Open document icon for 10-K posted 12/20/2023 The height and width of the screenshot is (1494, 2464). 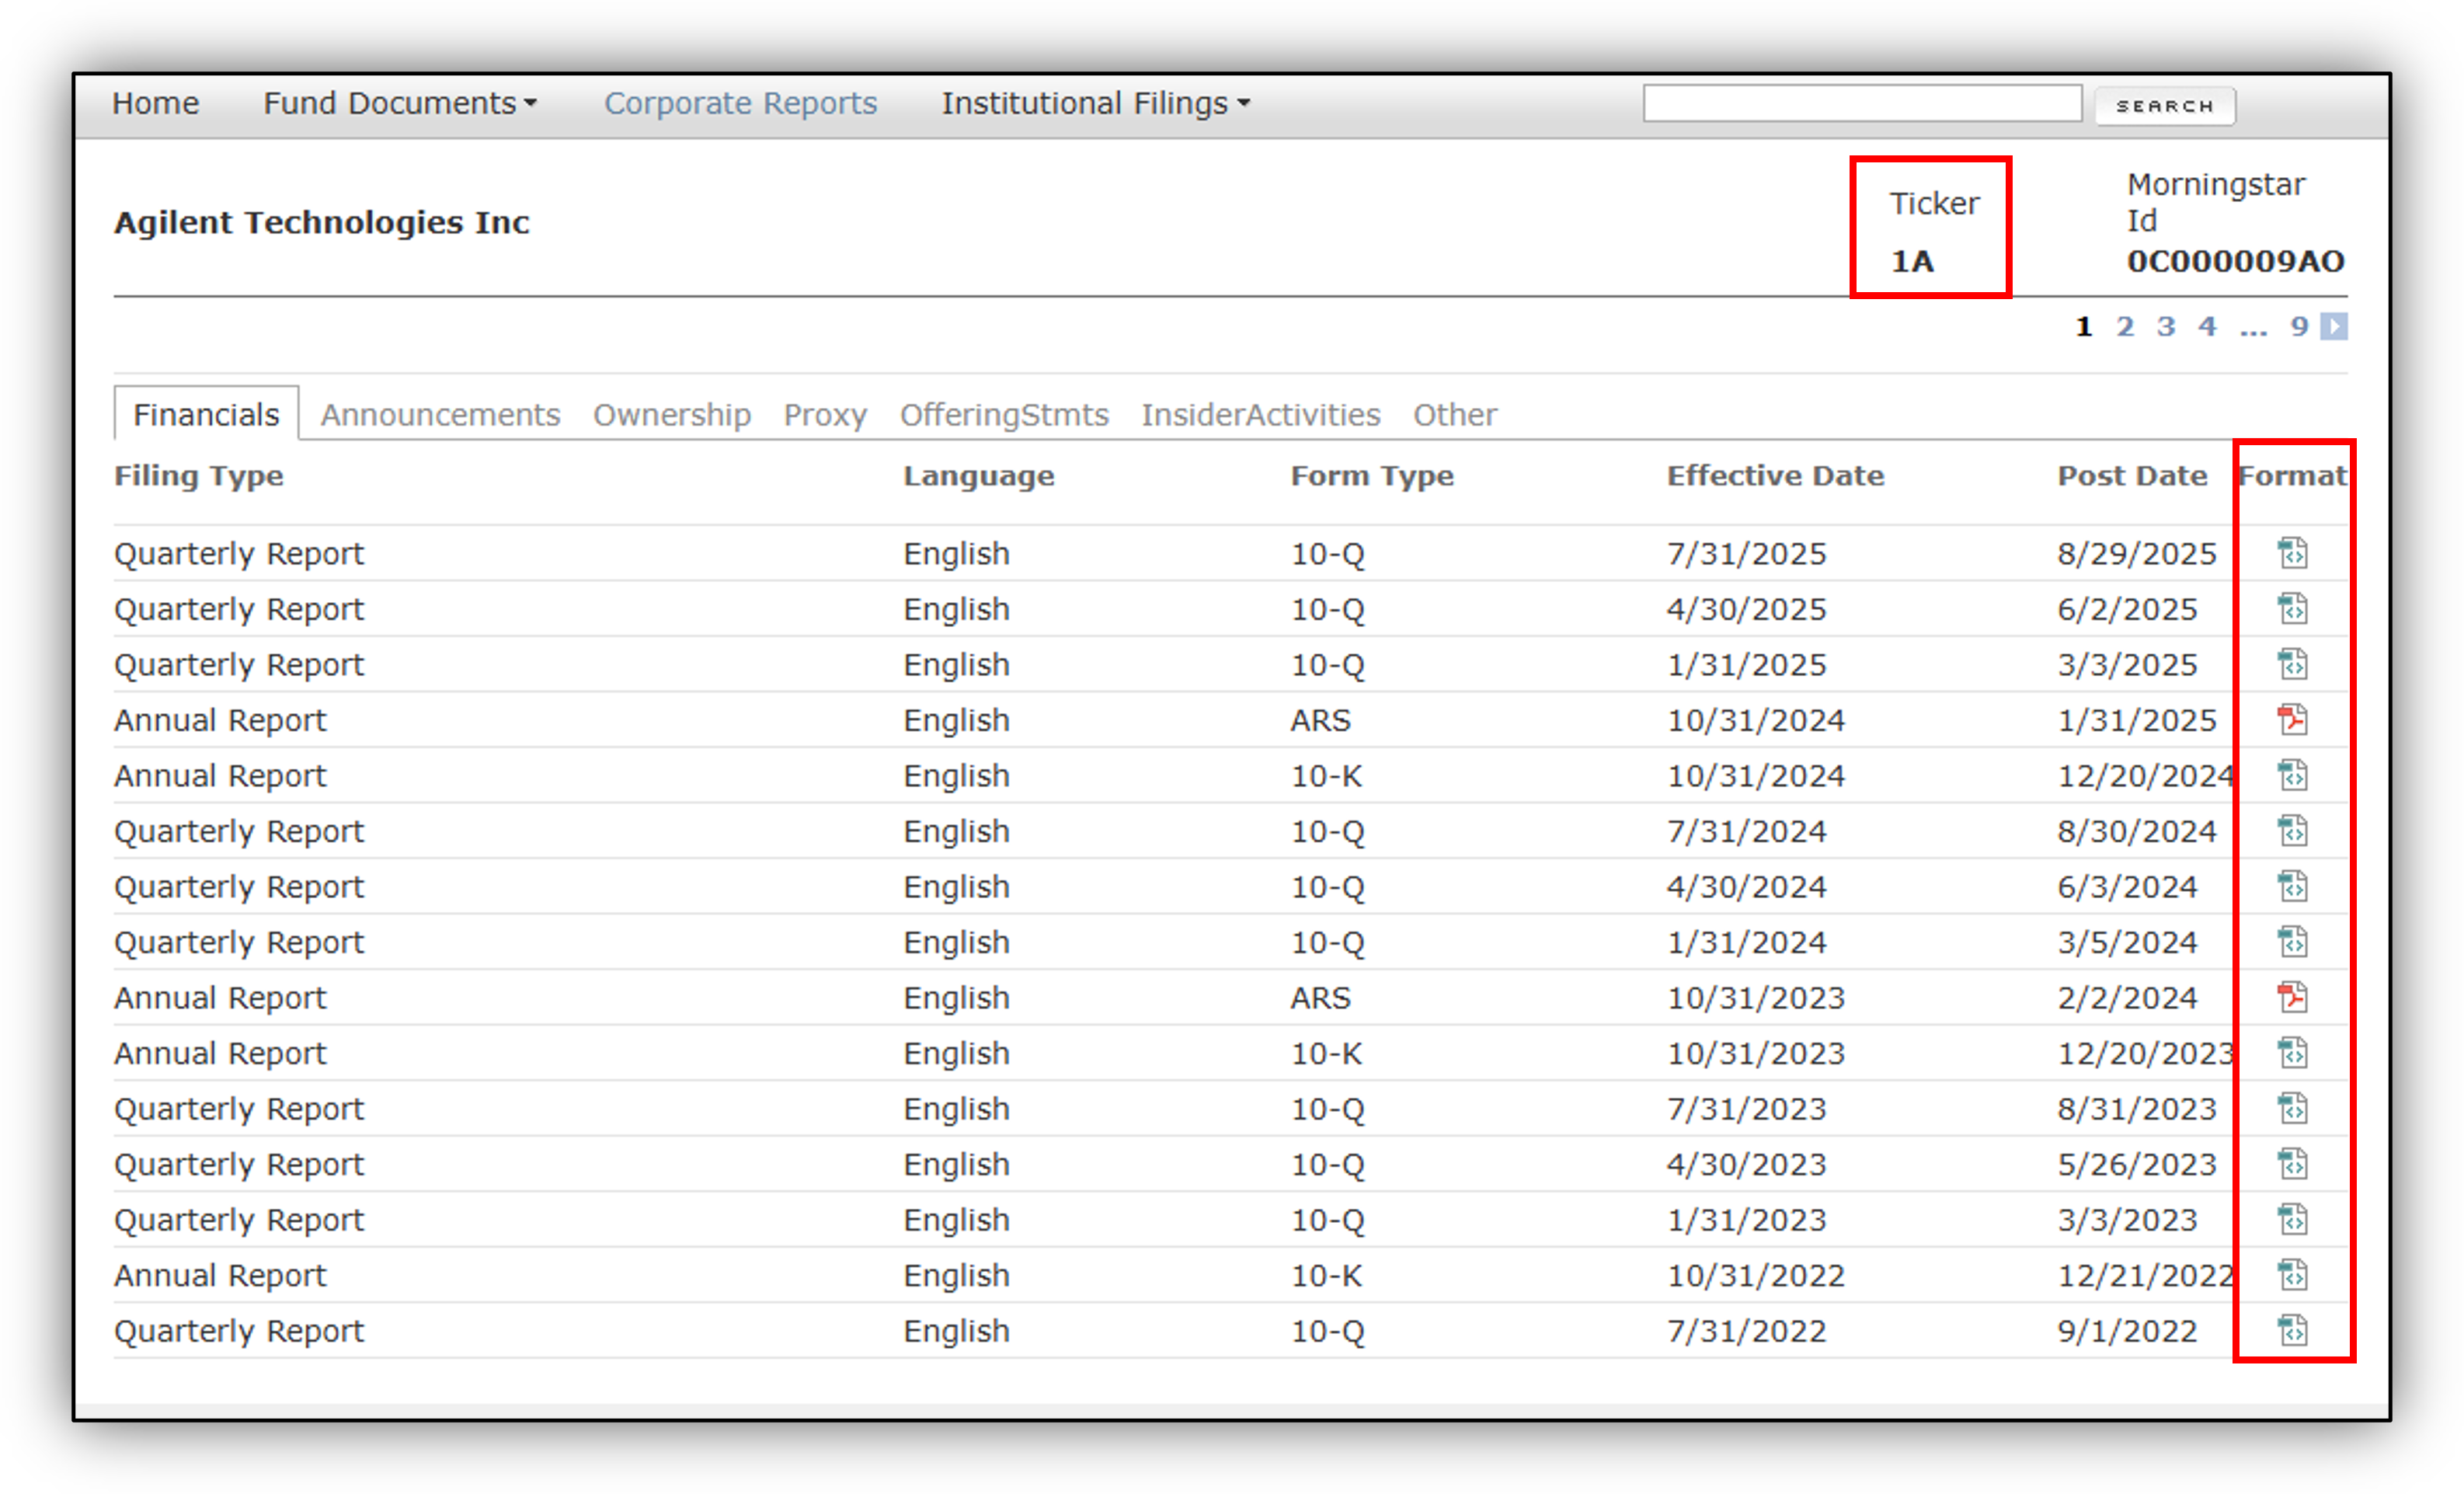(x=2292, y=1052)
